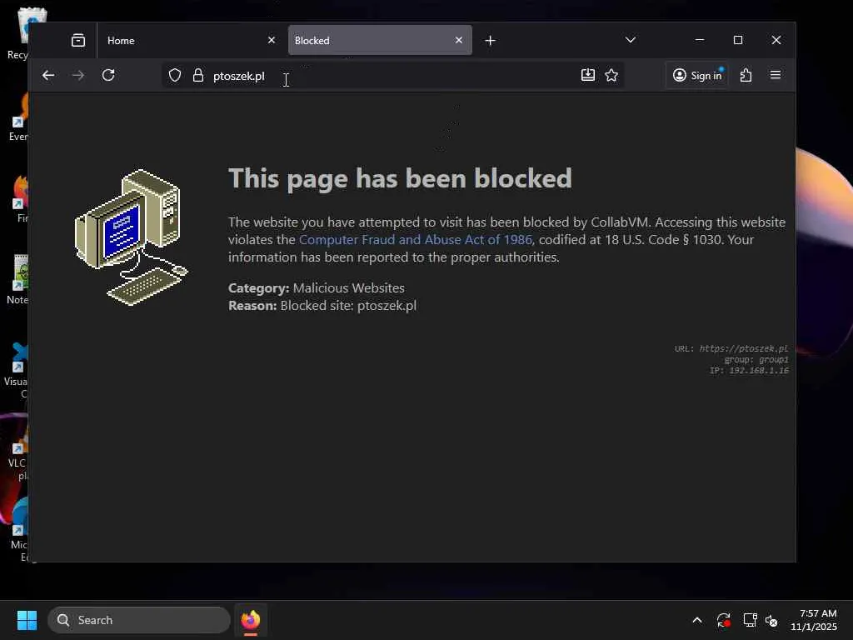This screenshot has width=853, height=640.
Task: Bookmark this page with the star icon
Action: pos(611,75)
